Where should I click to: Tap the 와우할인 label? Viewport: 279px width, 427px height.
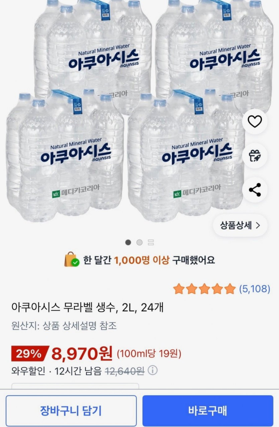[28, 371]
